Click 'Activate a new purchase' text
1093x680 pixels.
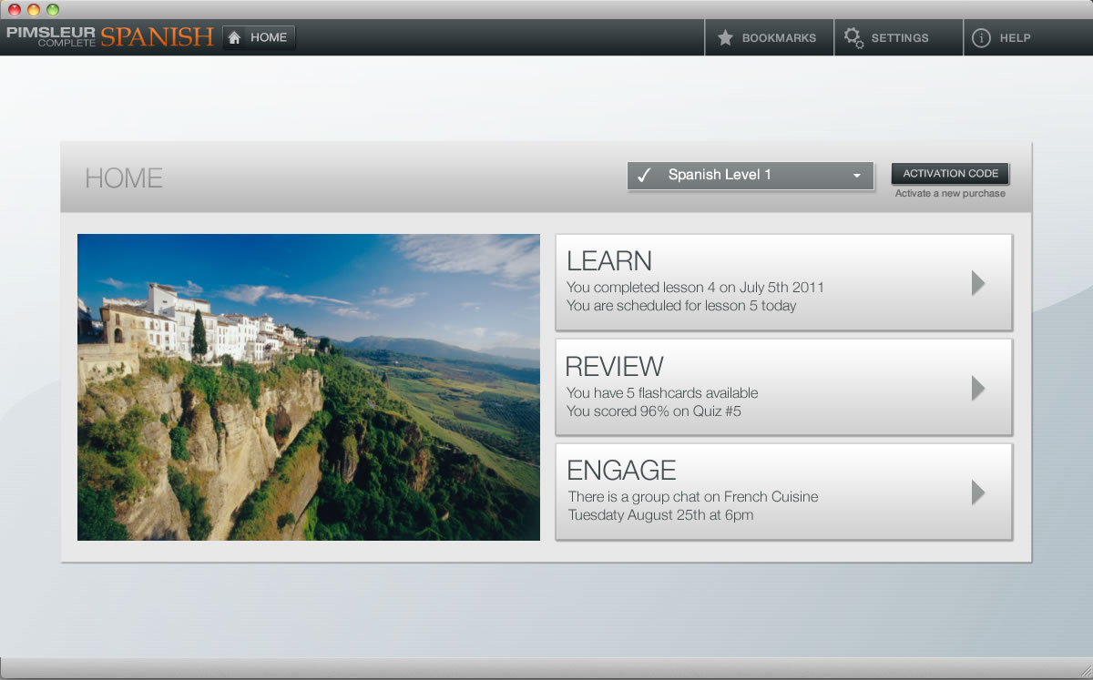[950, 194]
